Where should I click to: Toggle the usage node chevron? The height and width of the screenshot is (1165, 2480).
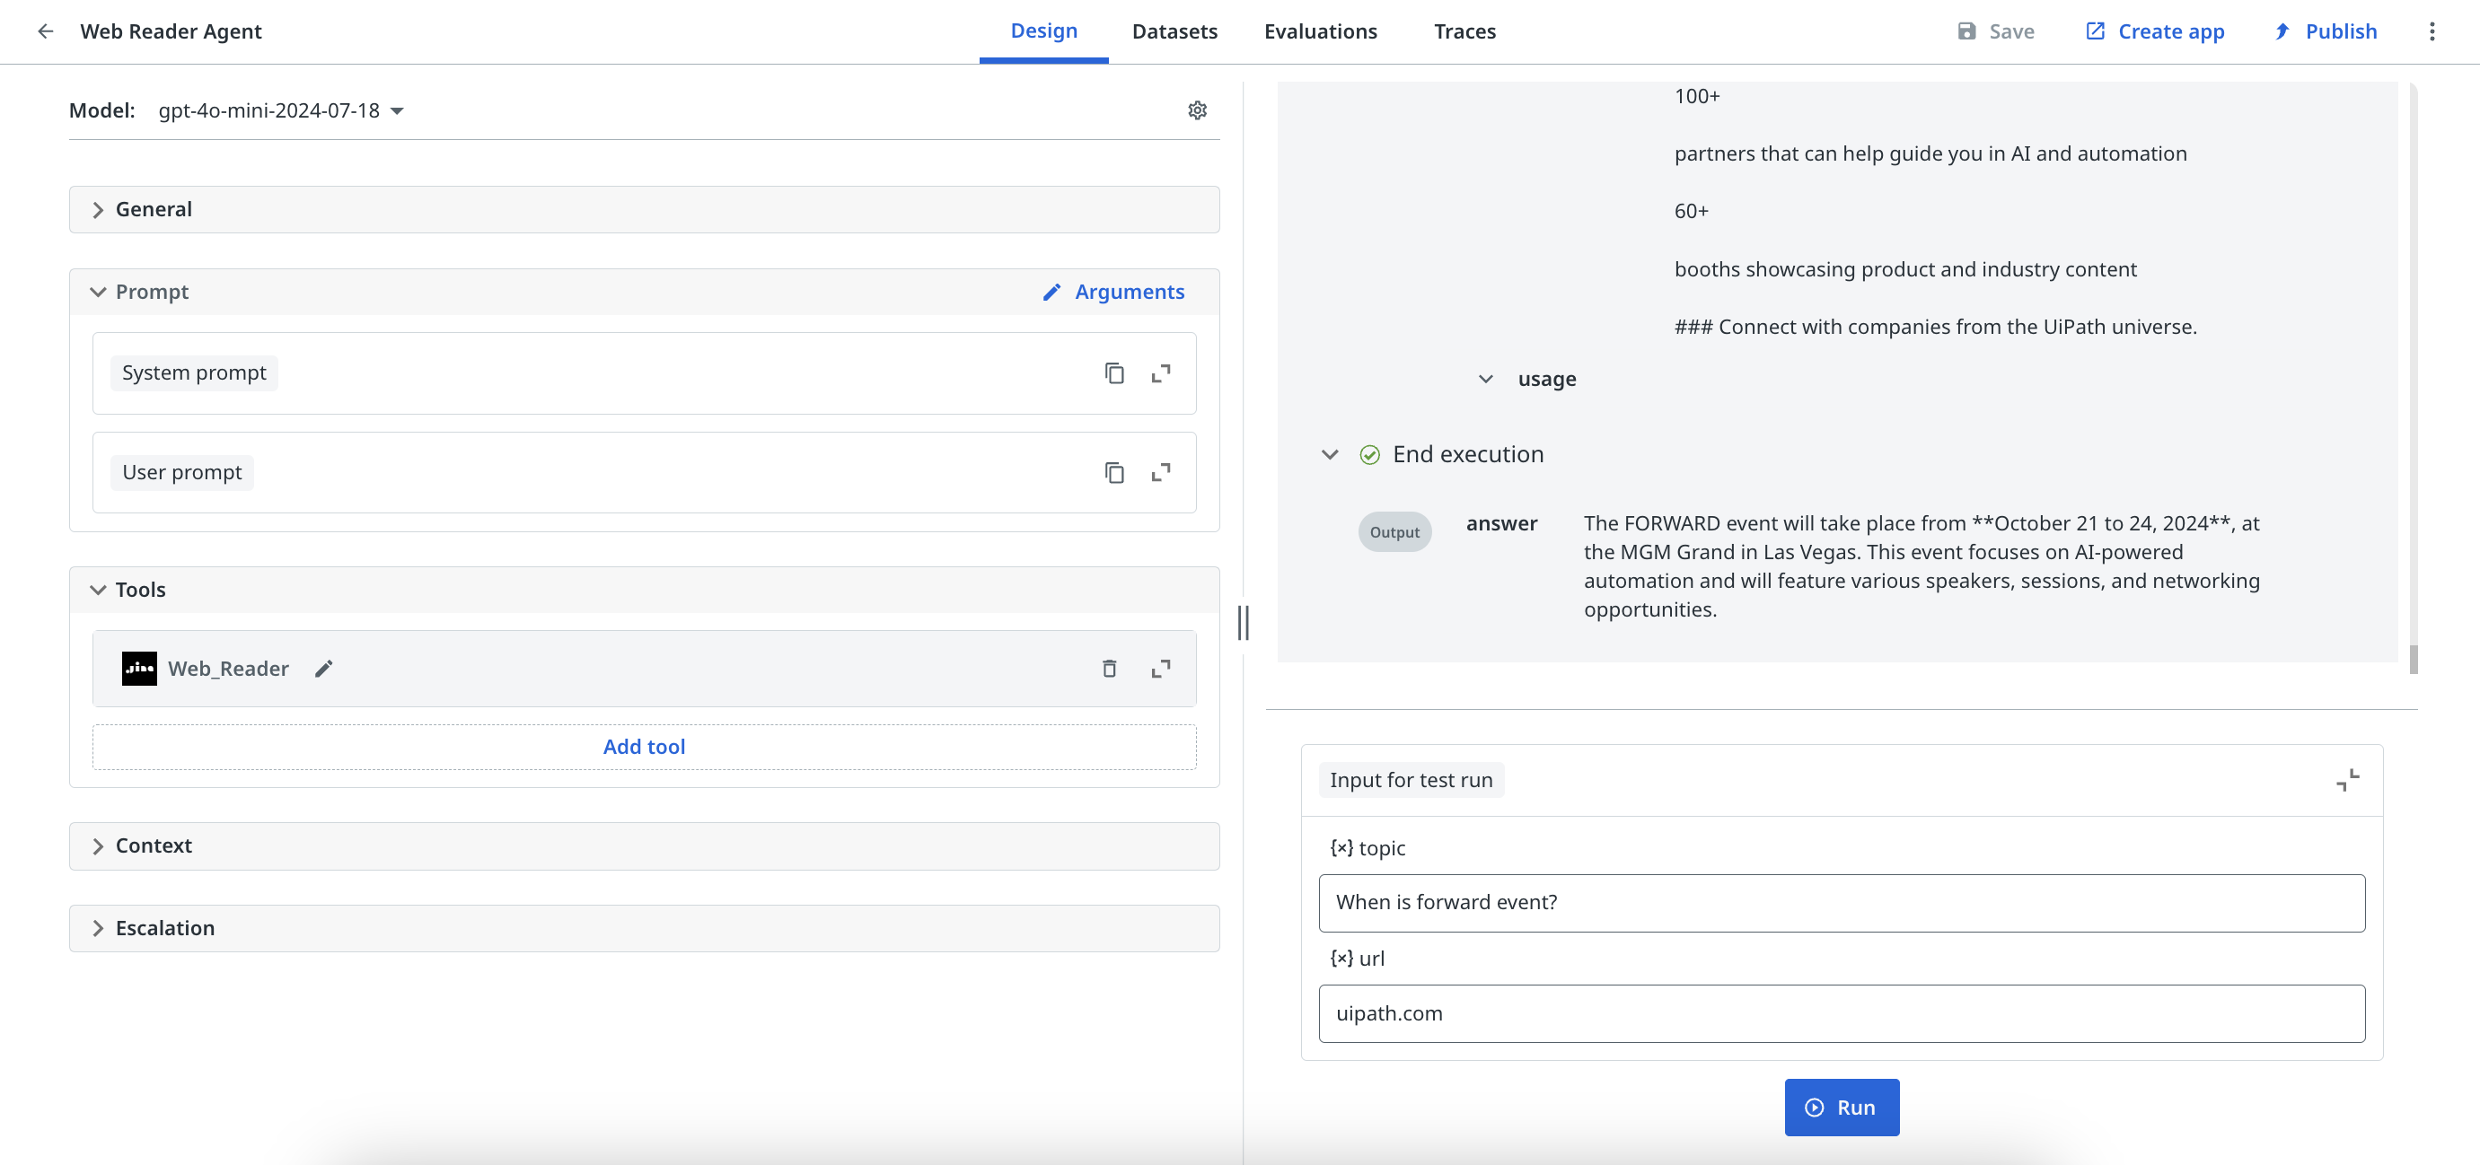click(1485, 379)
